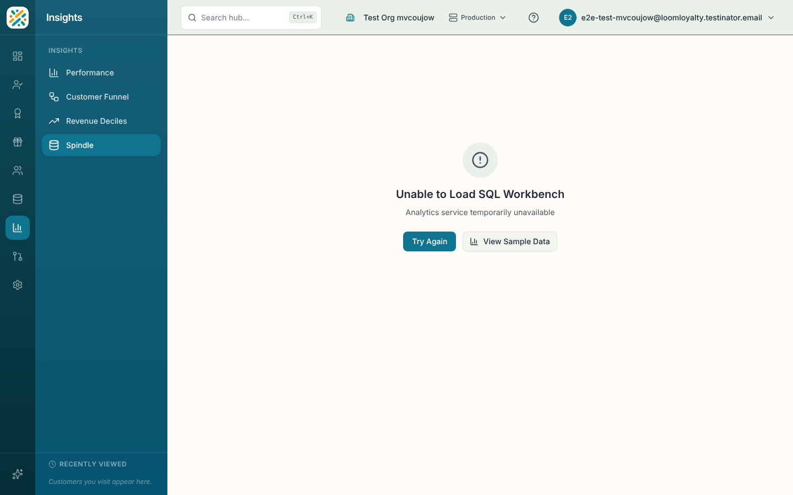Click the Recently Viewed heading

tap(93, 464)
